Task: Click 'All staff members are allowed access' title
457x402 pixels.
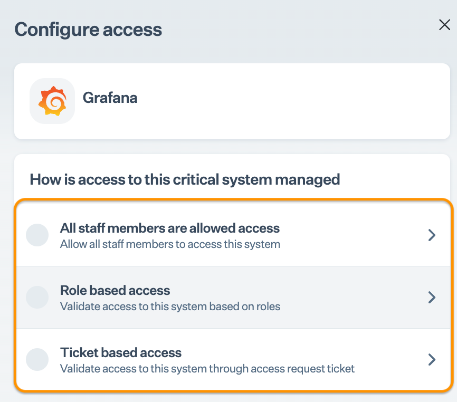Action: tap(170, 228)
